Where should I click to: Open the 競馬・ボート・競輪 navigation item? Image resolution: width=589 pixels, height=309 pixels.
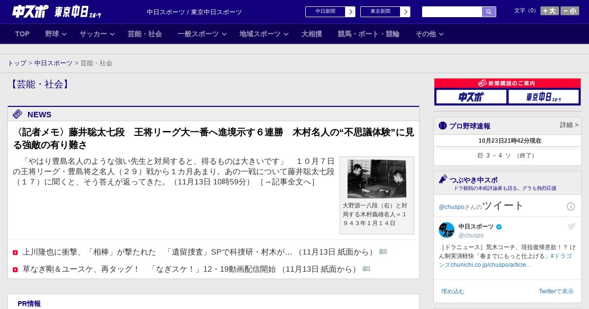tap(369, 34)
